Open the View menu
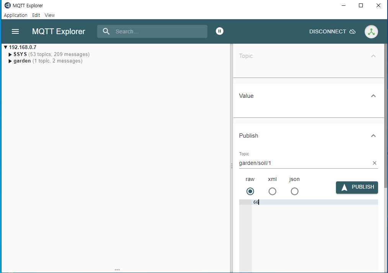The width and height of the screenshot is (388, 273). tap(49, 15)
